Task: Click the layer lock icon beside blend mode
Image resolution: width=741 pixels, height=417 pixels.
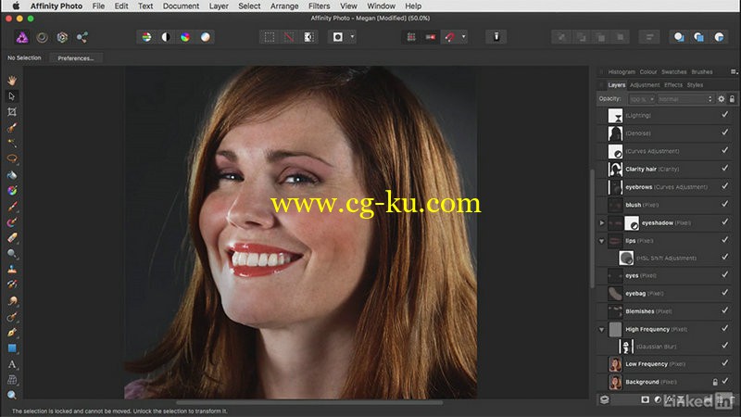Action: click(732, 99)
